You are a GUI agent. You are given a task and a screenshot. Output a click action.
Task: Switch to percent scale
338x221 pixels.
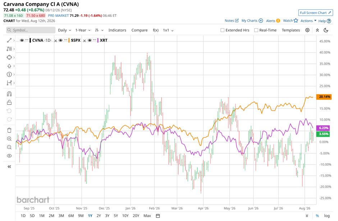[317, 216]
